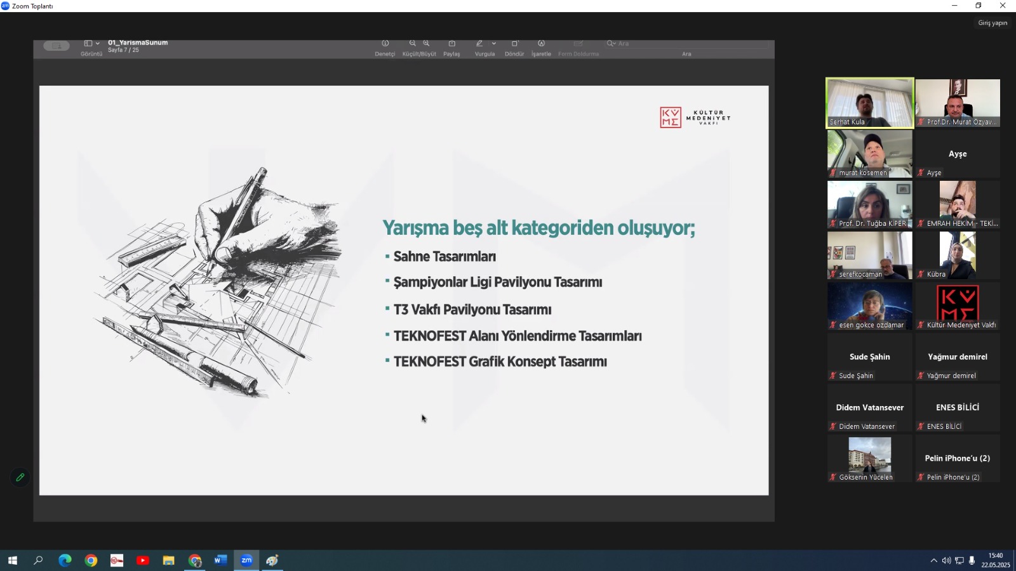Click 'TEKNOFEST Alanı Yönlendirme Tasarımları' bullet
This screenshot has width=1016, height=571.
point(518,336)
